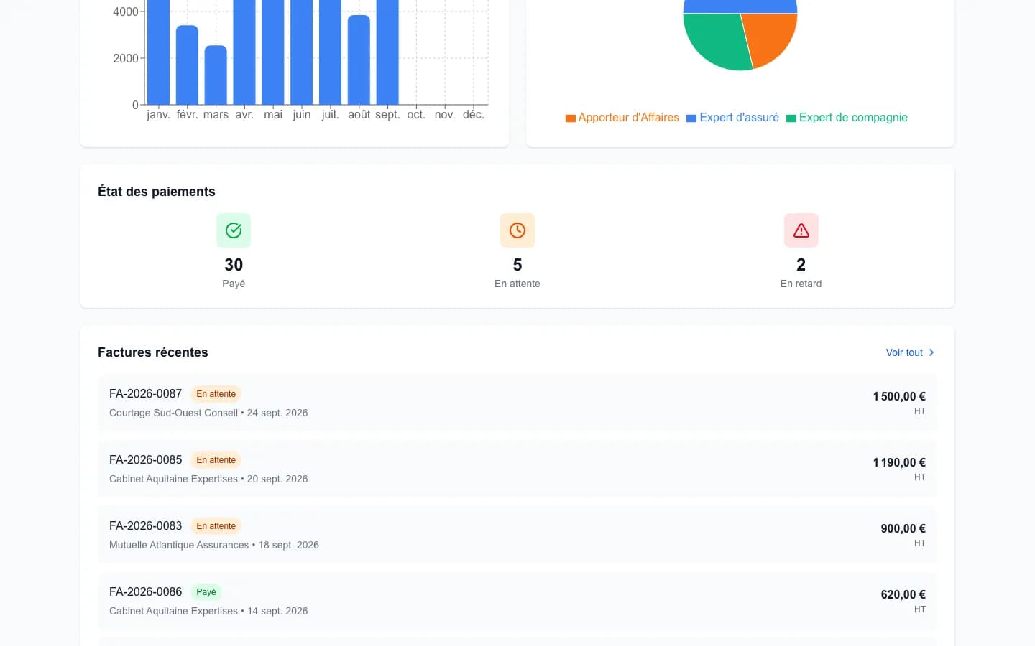The height and width of the screenshot is (646, 1035).
Task: Click the orange Apporteur d'Affaires legend swatch
Action: pyautogui.click(x=571, y=118)
